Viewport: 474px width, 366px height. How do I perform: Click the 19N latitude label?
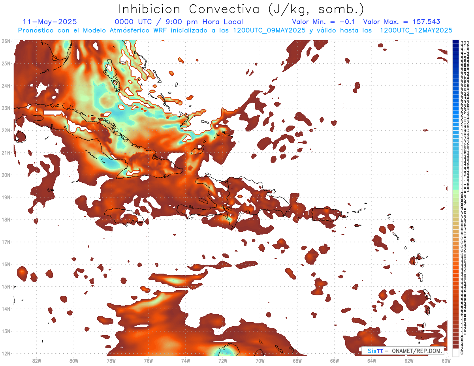[x=6, y=197]
